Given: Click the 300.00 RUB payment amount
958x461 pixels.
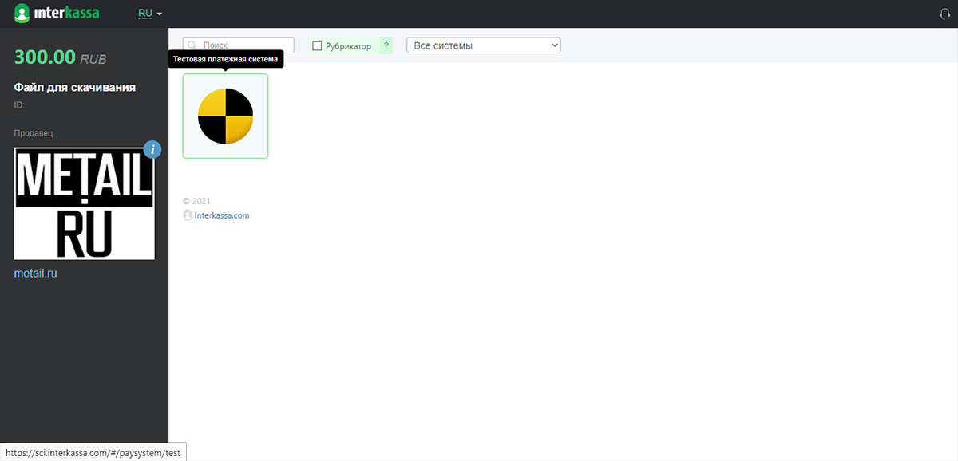Looking at the screenshot, I should pyautogui.click(x=60, y=57).
